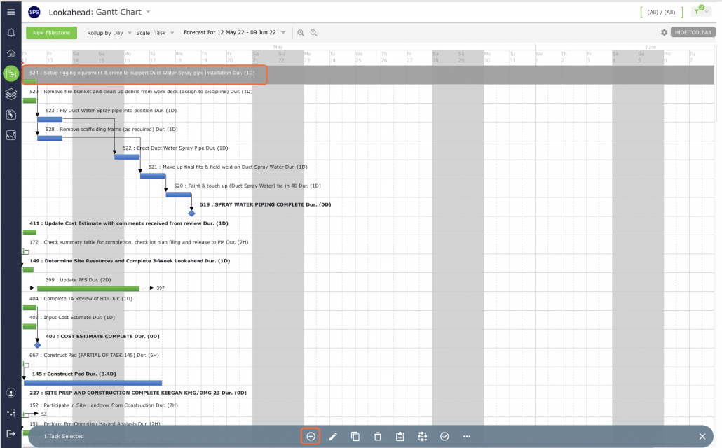Screen dimensions: 722x448
Task: Click diamond marker for milestone 519
Action: tap(191, 213)
